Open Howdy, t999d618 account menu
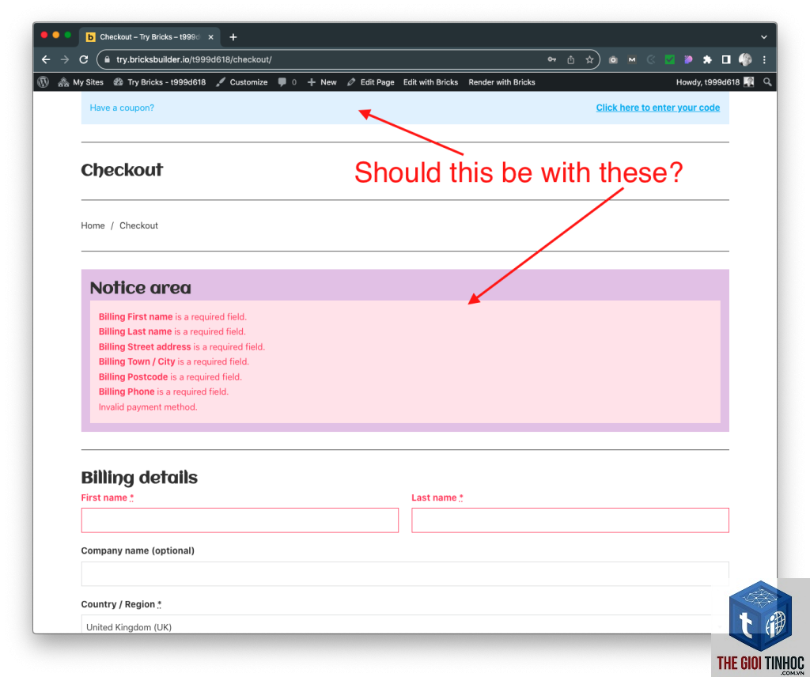The height and width of the screenshot is (677, 810). [x=715, y=82]
